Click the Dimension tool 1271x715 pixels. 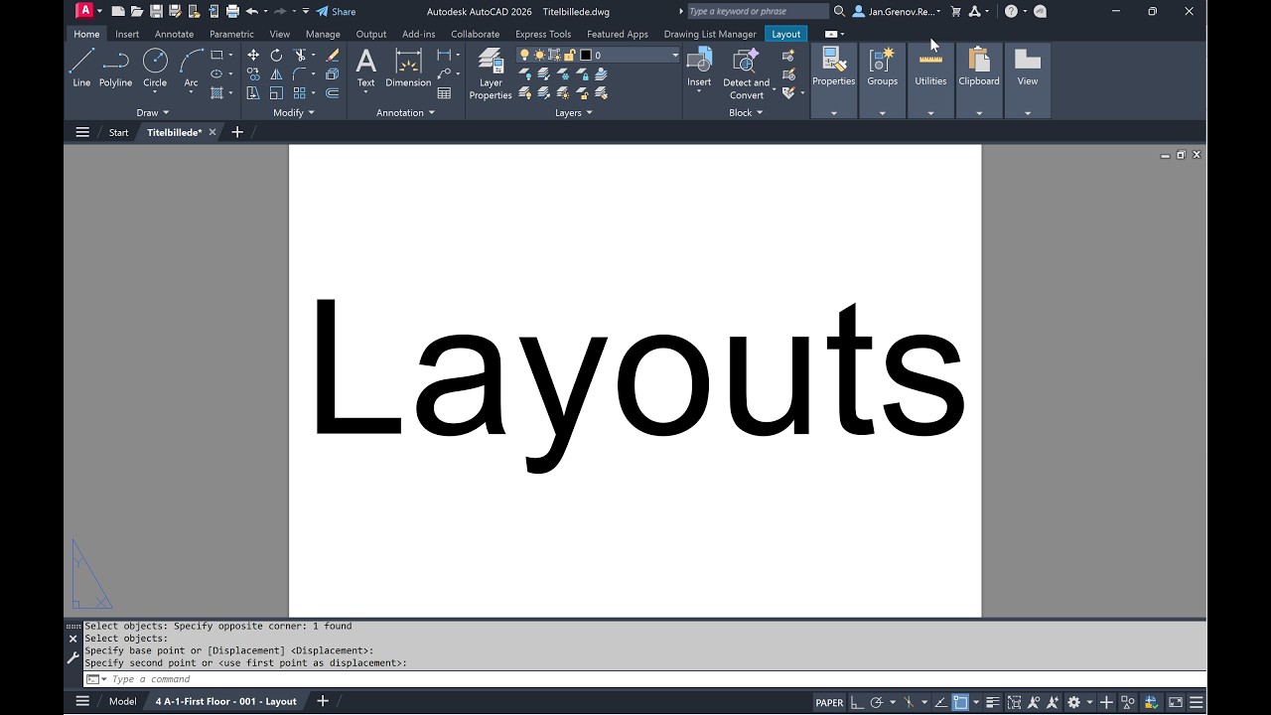(x=408, y=68)
